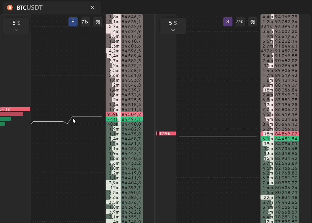Select spot price 79 056,12
This screenshot has width=312, height=223.
click(287, 207)
